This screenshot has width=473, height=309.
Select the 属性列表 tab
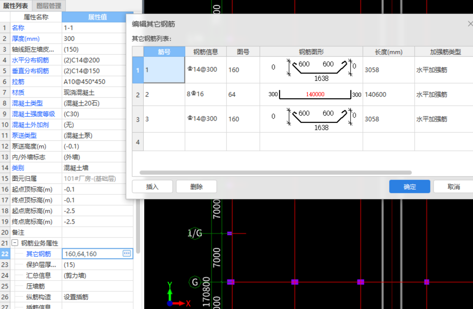[16, 6]
